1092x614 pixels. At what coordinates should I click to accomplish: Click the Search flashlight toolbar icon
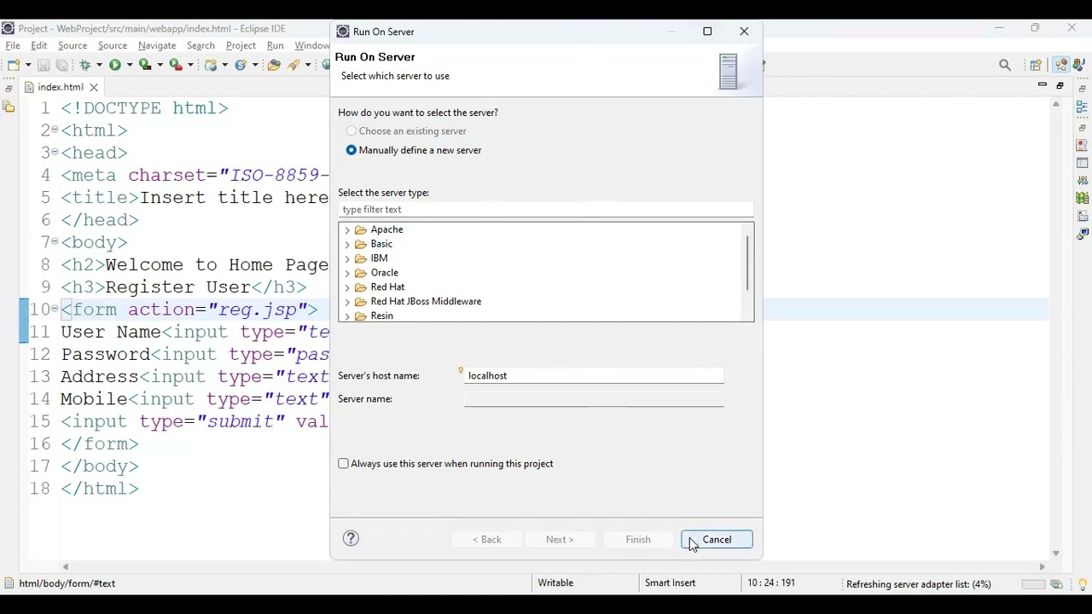click(x=293, y=65)
